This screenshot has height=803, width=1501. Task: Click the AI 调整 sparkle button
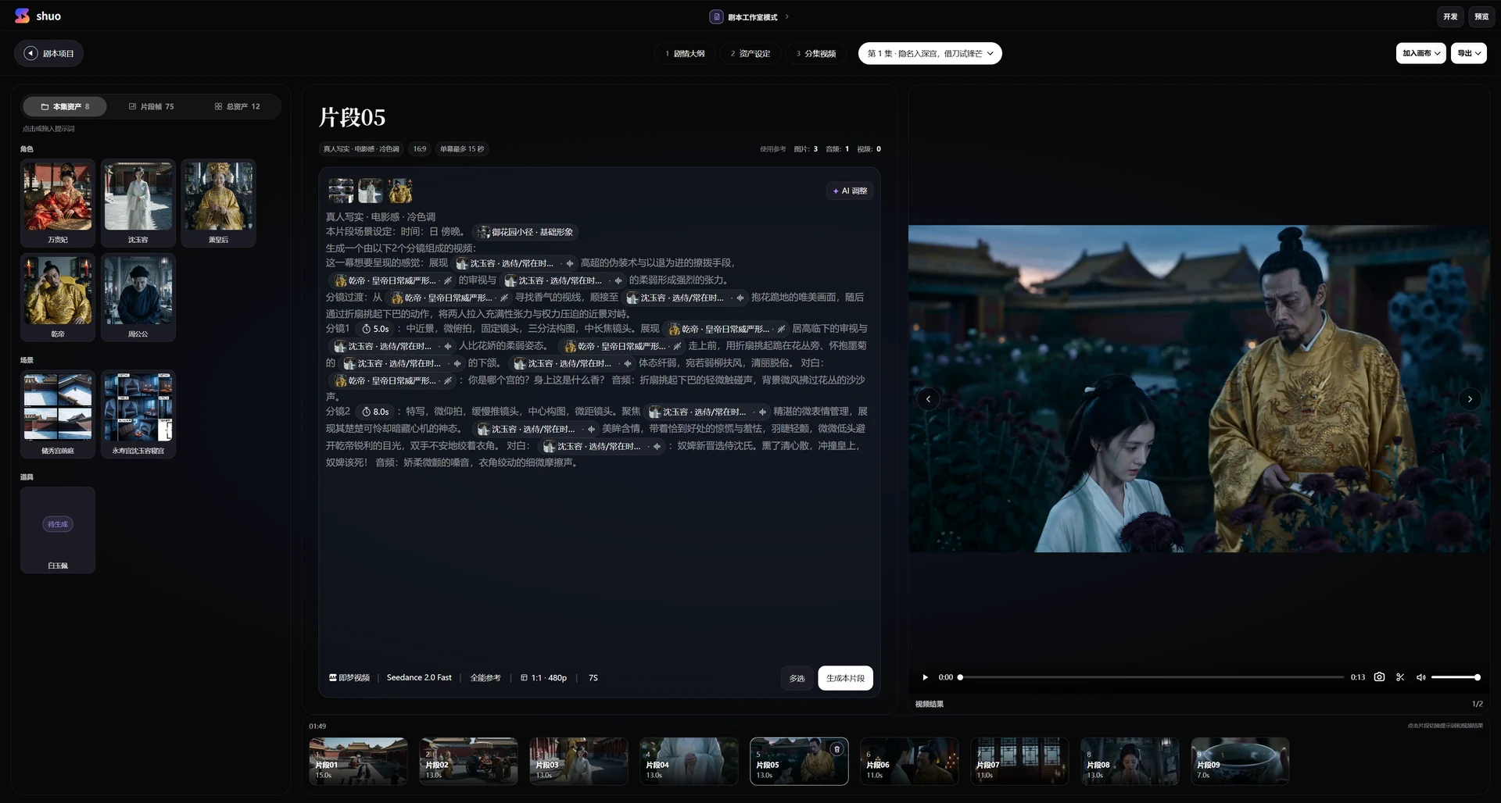click(x=851, y=191)
